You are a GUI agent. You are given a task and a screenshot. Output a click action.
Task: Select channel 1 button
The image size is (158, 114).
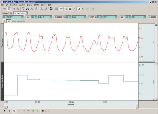point(4,21)
